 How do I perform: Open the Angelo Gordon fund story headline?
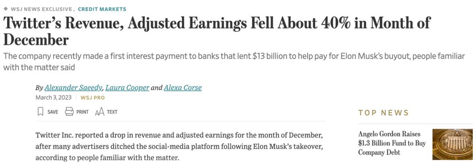point(392,143)
